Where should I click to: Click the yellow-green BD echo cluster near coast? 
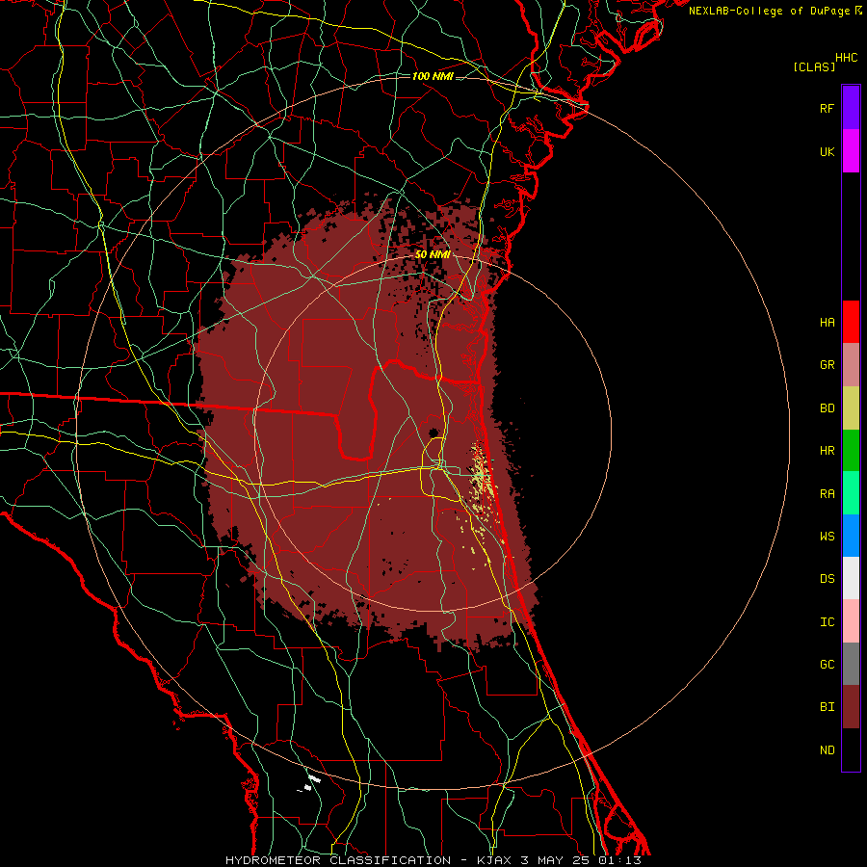pyautogui.click(x=483, y=477)
